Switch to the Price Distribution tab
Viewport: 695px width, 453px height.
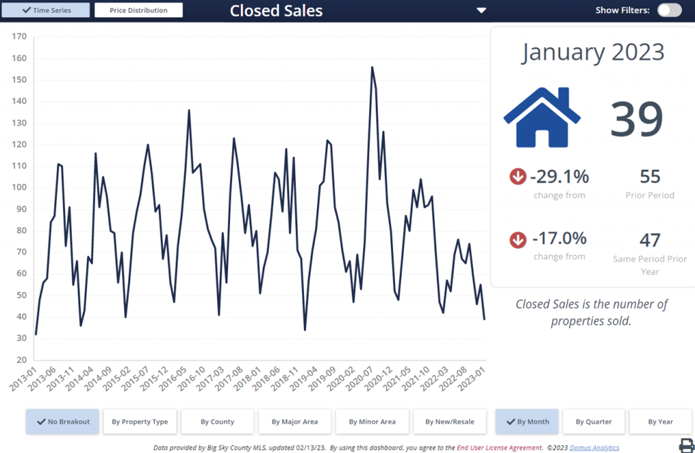pyautogui.click(x=138, y=10)
